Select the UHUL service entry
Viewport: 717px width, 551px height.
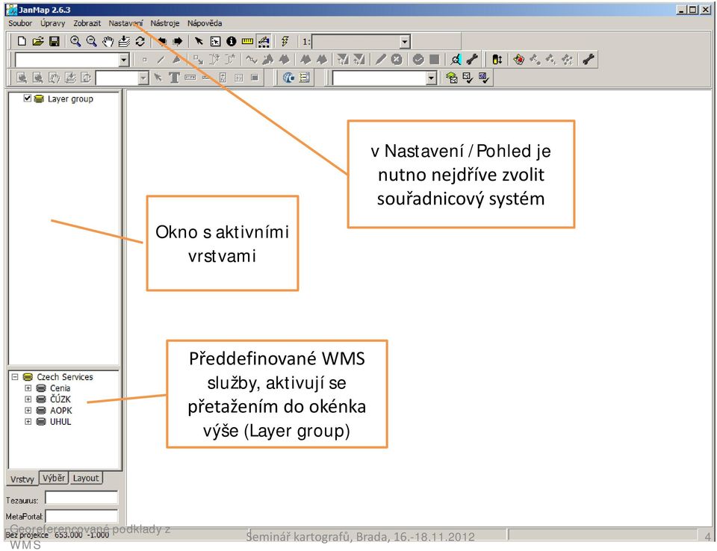(60, 422)
